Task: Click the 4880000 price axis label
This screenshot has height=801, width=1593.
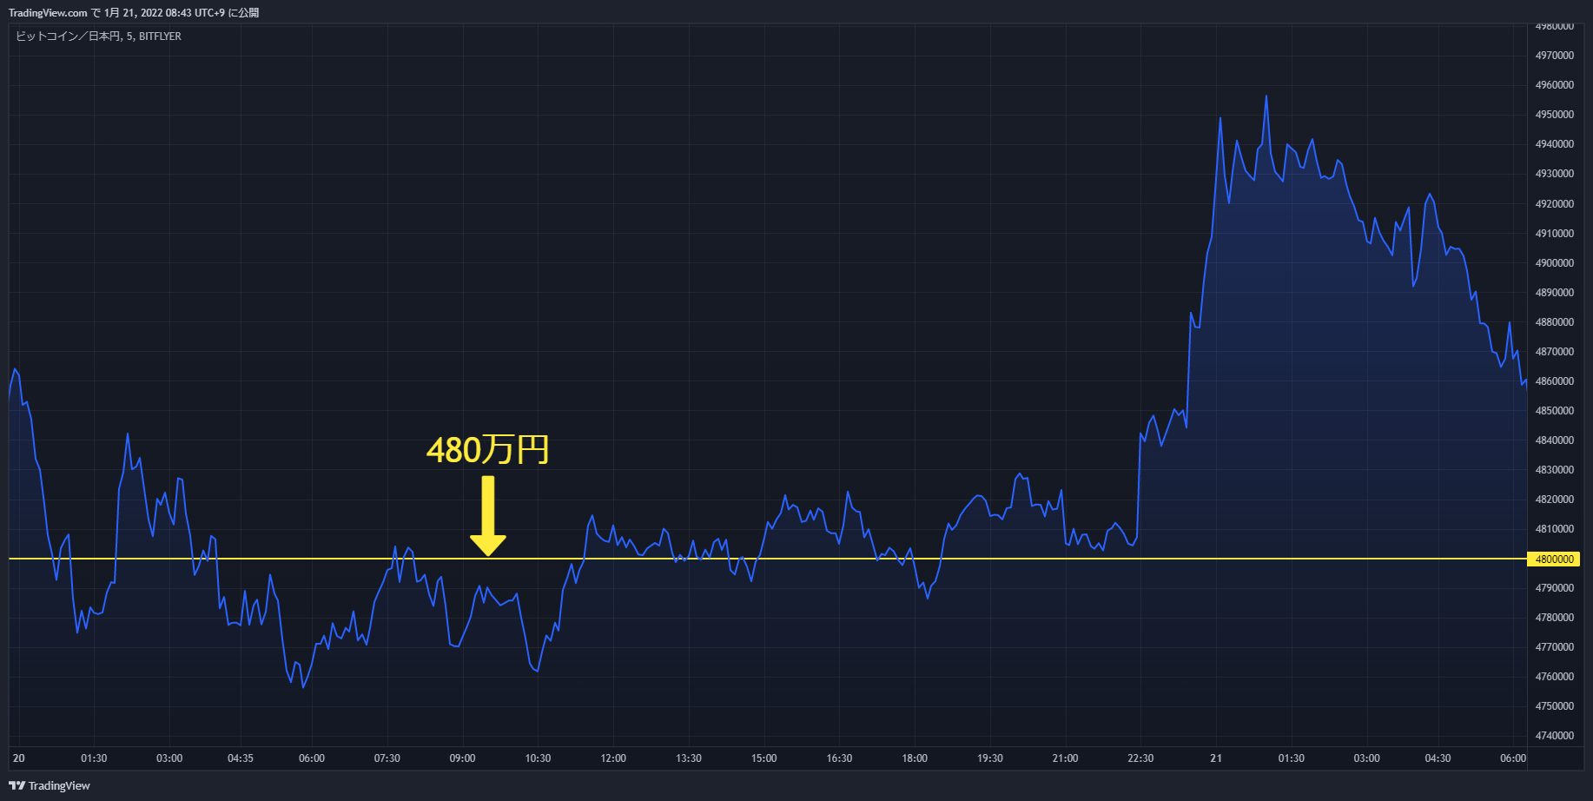Action: click(1554, 322)
